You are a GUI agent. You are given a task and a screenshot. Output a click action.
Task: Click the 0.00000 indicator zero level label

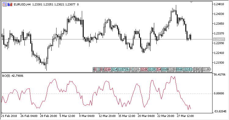pyautogui.click(x=219, y=93)
